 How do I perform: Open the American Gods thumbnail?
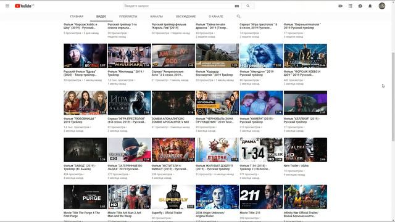pyautogui.click(x=173, y=55)
